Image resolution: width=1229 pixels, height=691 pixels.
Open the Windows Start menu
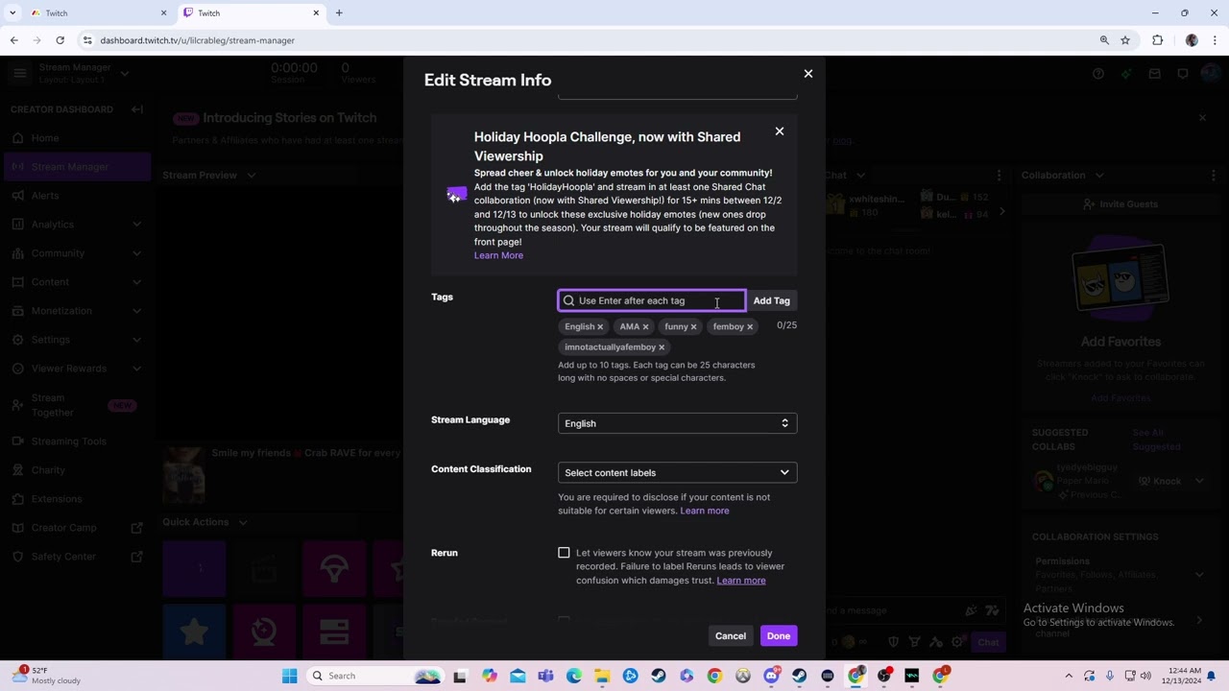289,676
